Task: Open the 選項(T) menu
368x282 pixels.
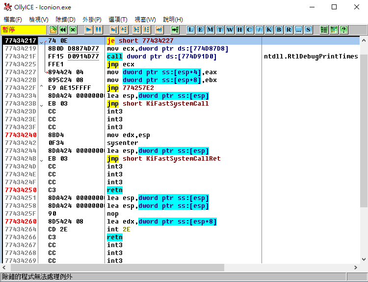Action: 118,20
